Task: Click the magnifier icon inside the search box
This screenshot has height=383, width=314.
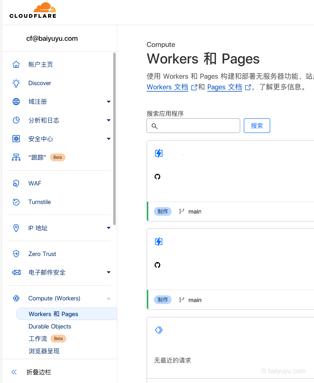Action: pos(154,126)
